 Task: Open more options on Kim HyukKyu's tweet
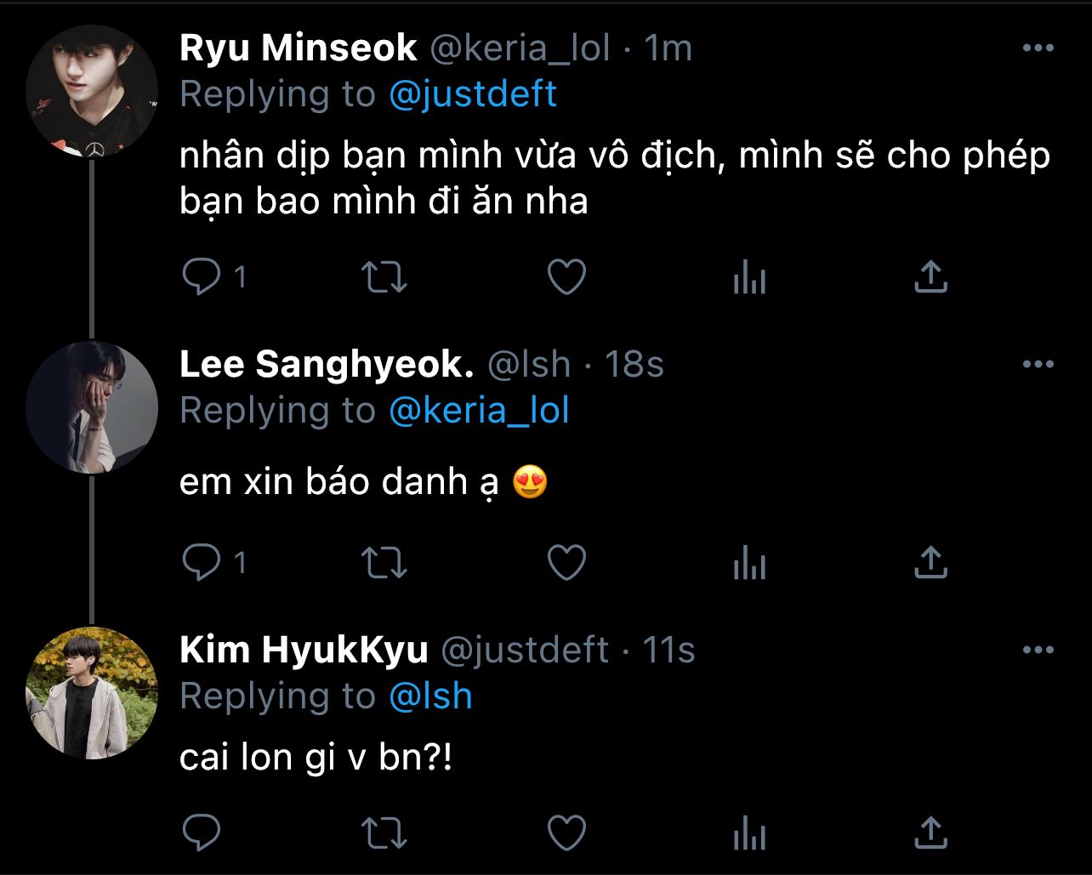tap(1038, 651)
